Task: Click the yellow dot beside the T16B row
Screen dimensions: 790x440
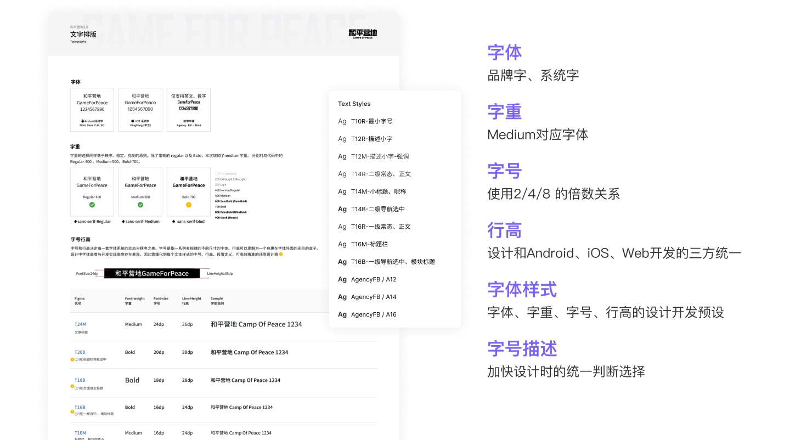Action: pyautogui.click(x=72, y=411)
